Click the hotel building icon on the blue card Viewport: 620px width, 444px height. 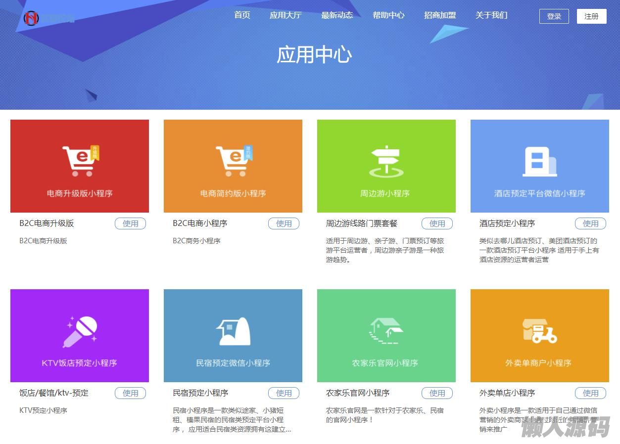pos(539,162)
